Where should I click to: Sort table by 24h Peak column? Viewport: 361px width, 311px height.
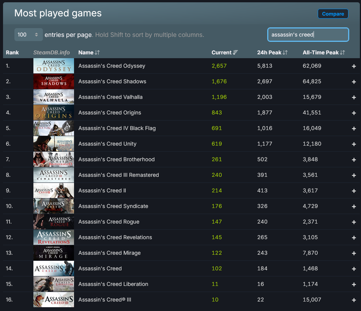(272, 52)
